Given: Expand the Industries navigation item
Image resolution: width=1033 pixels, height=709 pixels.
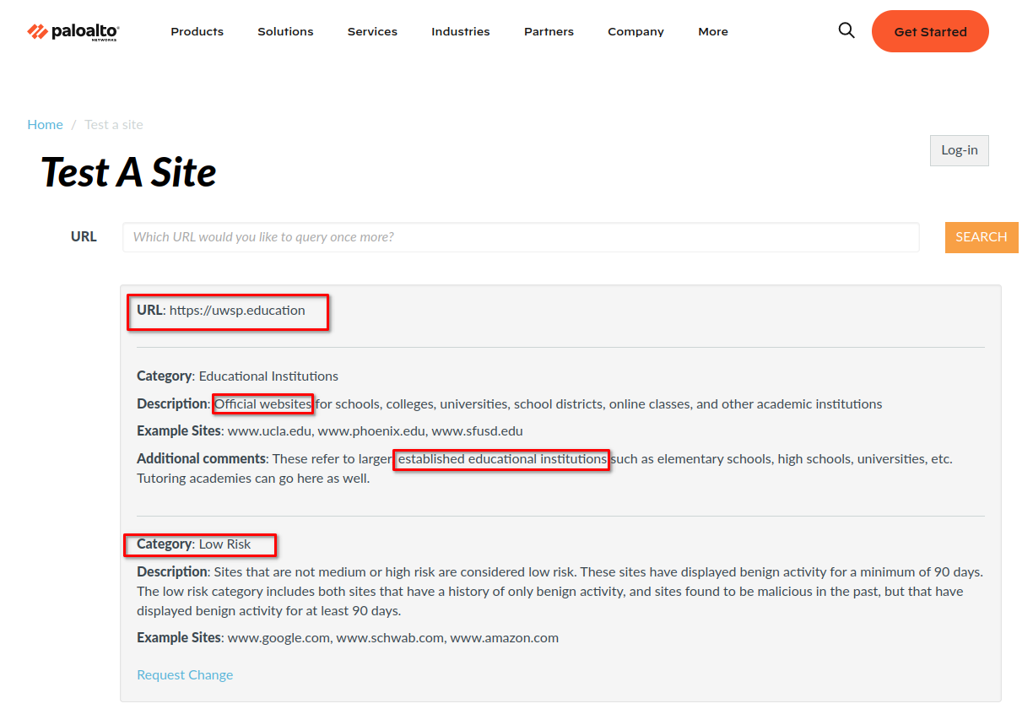Looking at the screenshot, I should click(460, 31).
